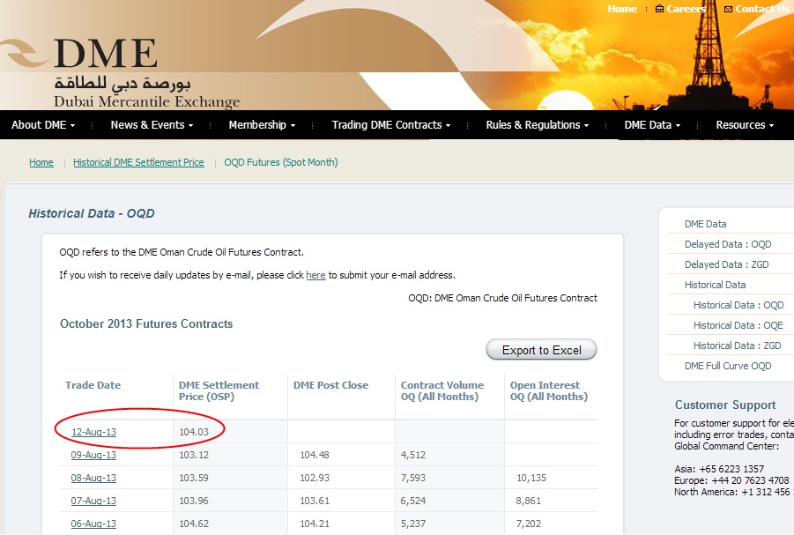The width and height of the screenshot is (794, 535).
Task: Expand the Trading DME Contracts menu
Action: coord(391,124)
